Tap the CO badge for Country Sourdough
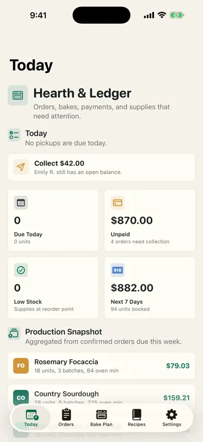The image size is (203, 442). 21,397
